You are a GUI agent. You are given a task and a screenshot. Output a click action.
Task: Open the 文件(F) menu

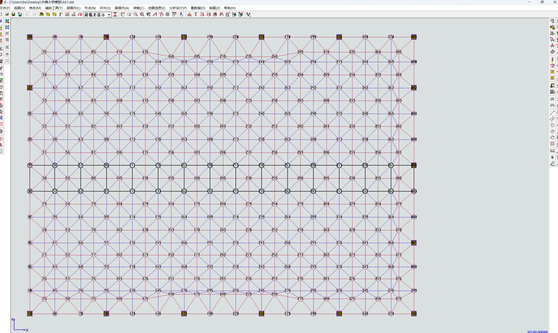click(x=5, y=8)
